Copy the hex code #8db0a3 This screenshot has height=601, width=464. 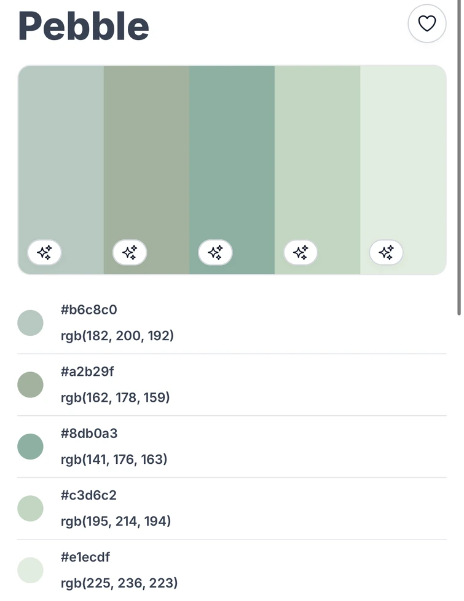(88, 433)
